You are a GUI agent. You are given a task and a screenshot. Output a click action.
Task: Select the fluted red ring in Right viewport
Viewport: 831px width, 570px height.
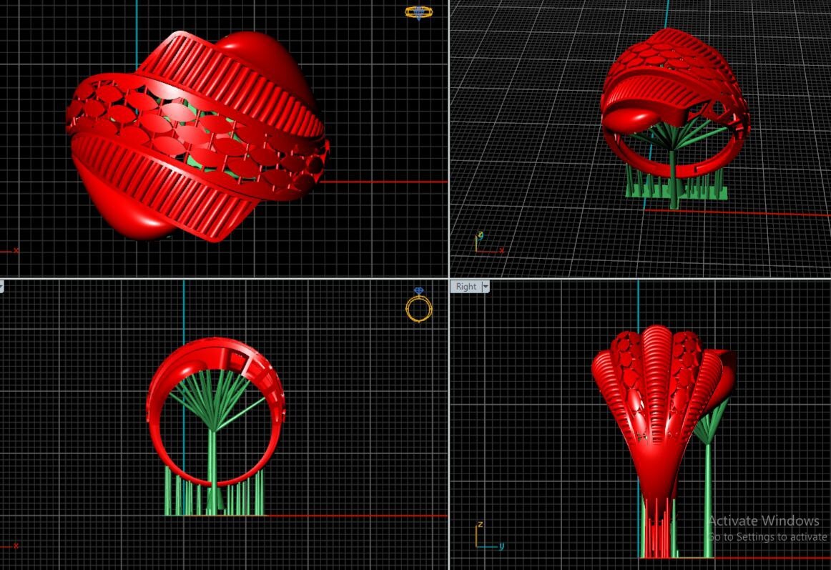pos(654,401)
